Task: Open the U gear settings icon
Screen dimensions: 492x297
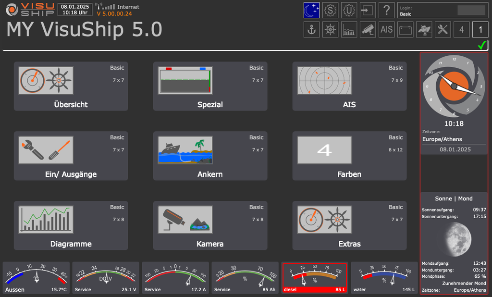Action: (349, 11)
